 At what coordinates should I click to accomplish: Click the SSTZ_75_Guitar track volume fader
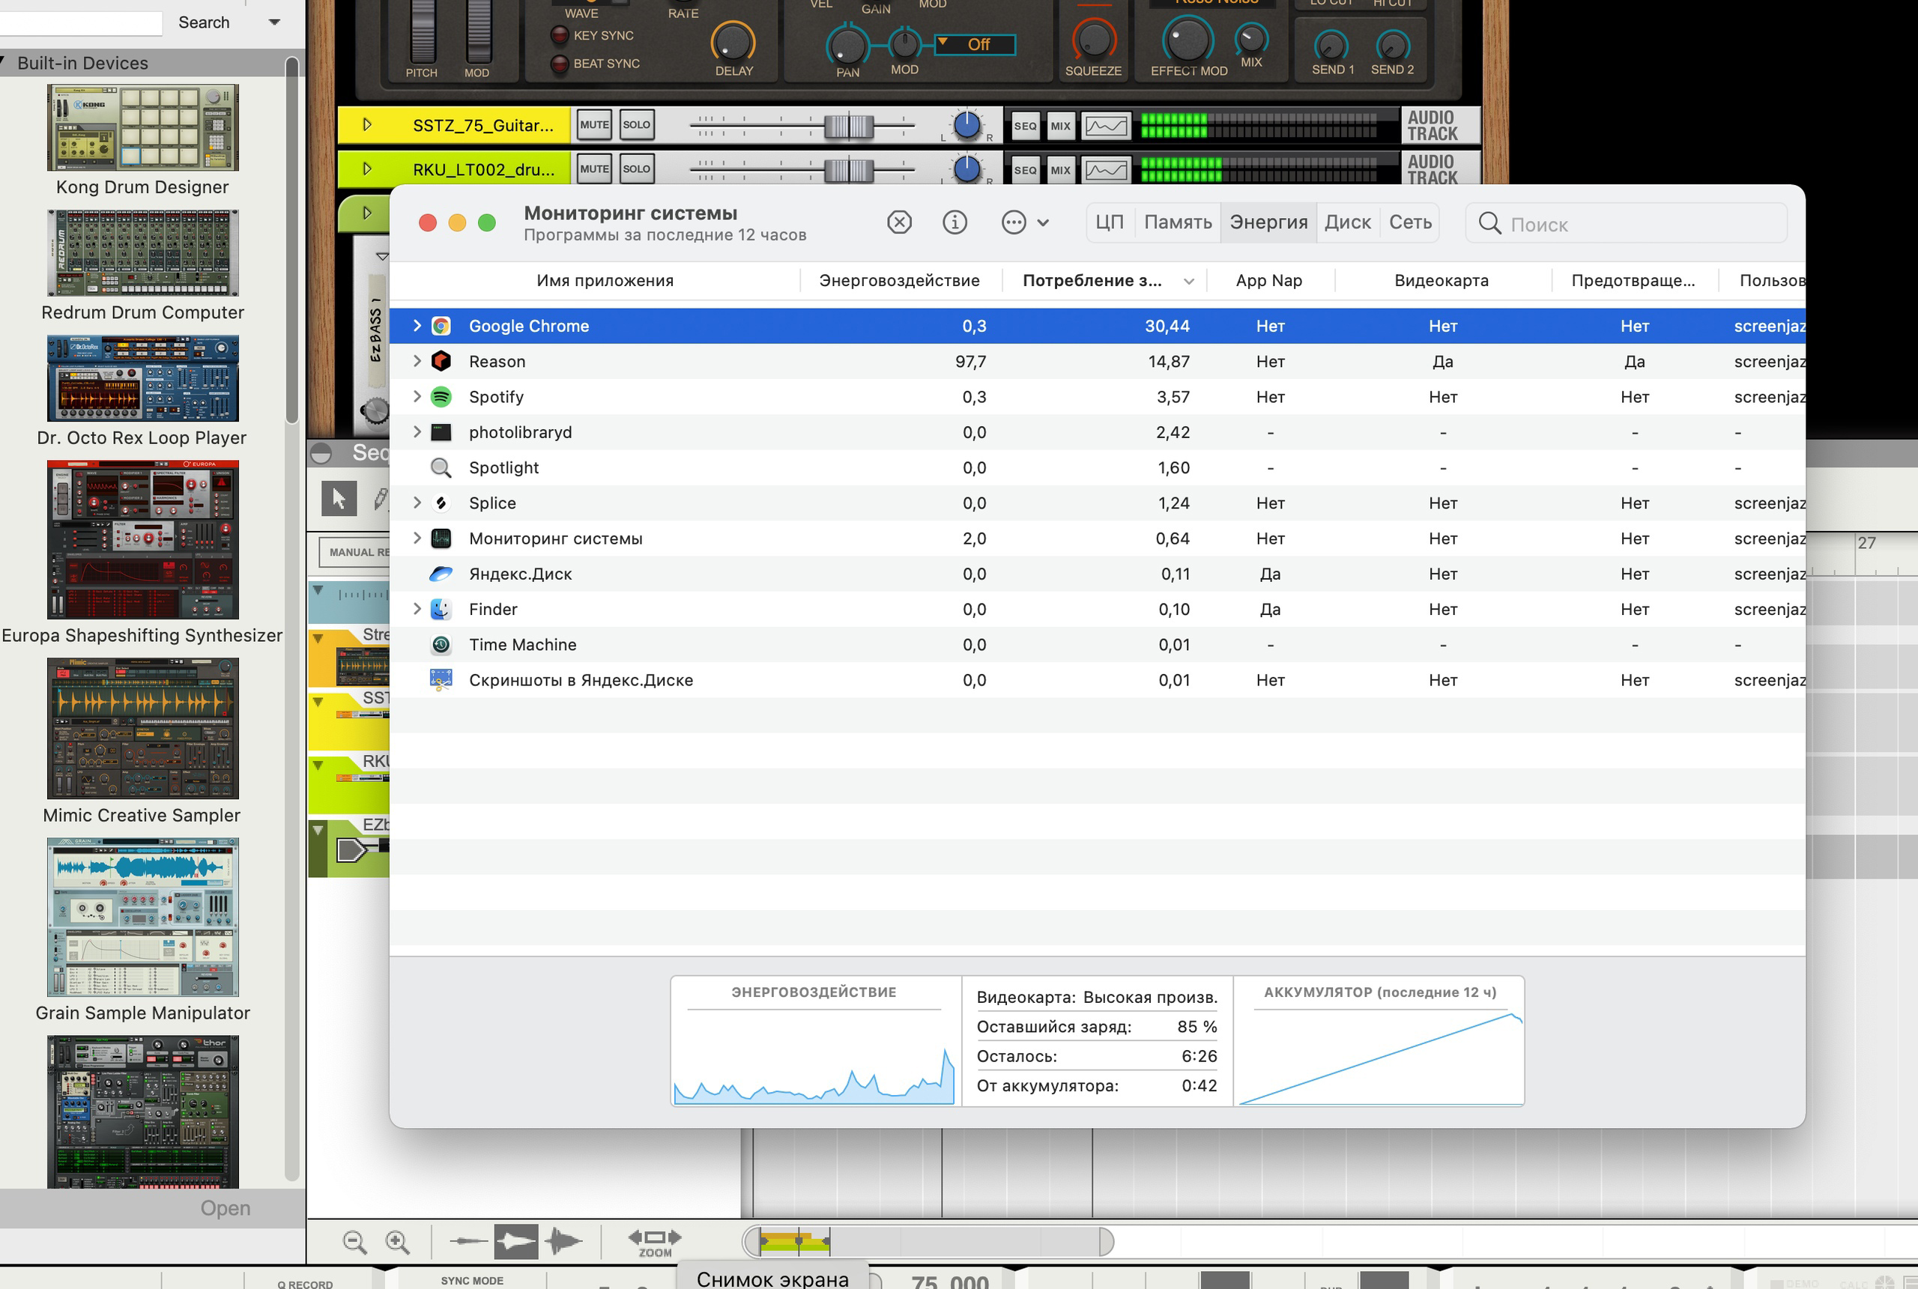click(x=848, y=126)
